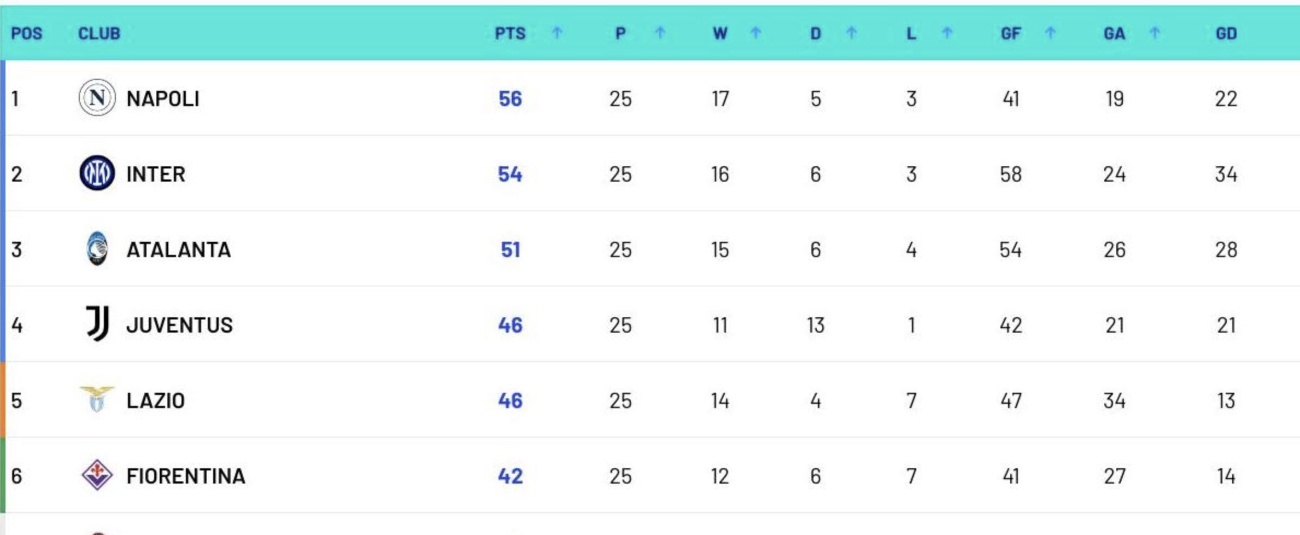This screenshot has width=1300, height=535.
Task: Sort by wins arrow icon
Action: [x=756, y=33]
